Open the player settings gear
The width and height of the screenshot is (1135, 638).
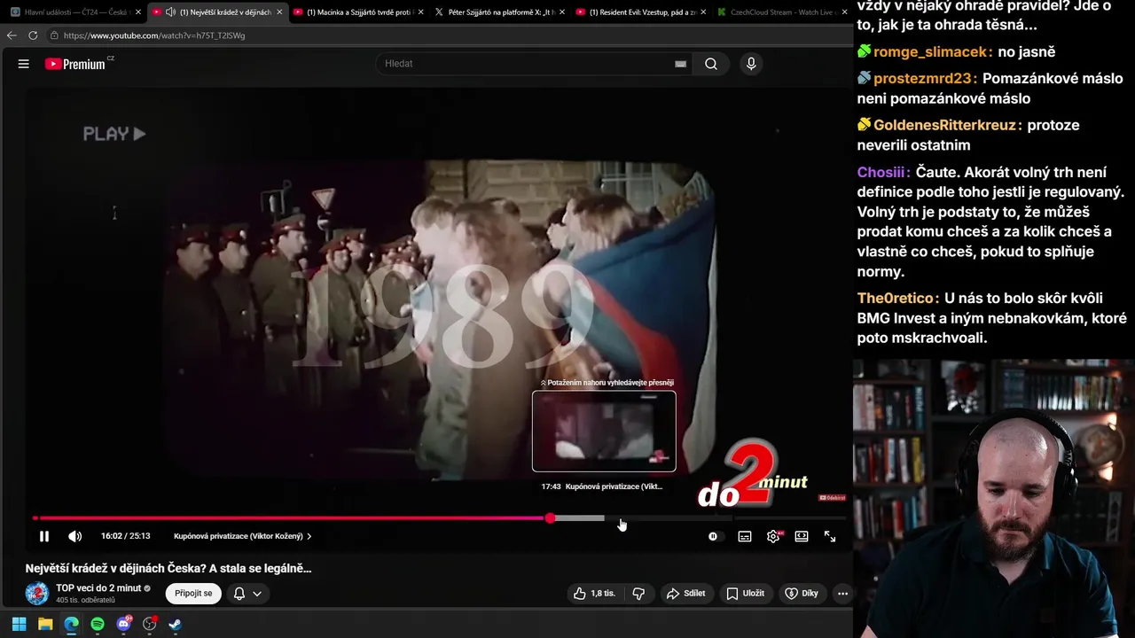pyautogui.click(x=773, y=536)
